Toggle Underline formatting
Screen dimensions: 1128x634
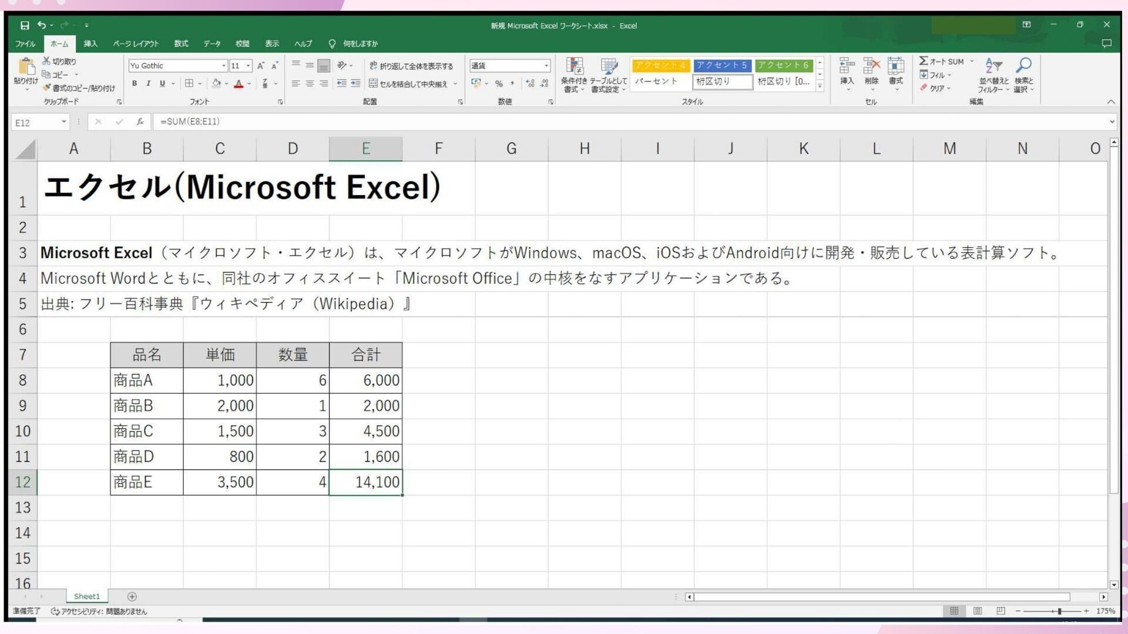163,83
